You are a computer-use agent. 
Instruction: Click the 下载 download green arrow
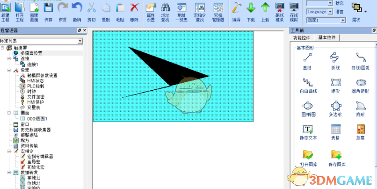(x=251, y=11)
